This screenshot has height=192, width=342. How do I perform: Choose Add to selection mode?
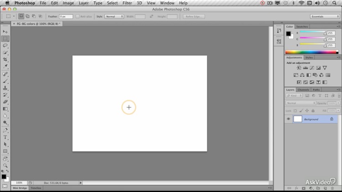27,16
